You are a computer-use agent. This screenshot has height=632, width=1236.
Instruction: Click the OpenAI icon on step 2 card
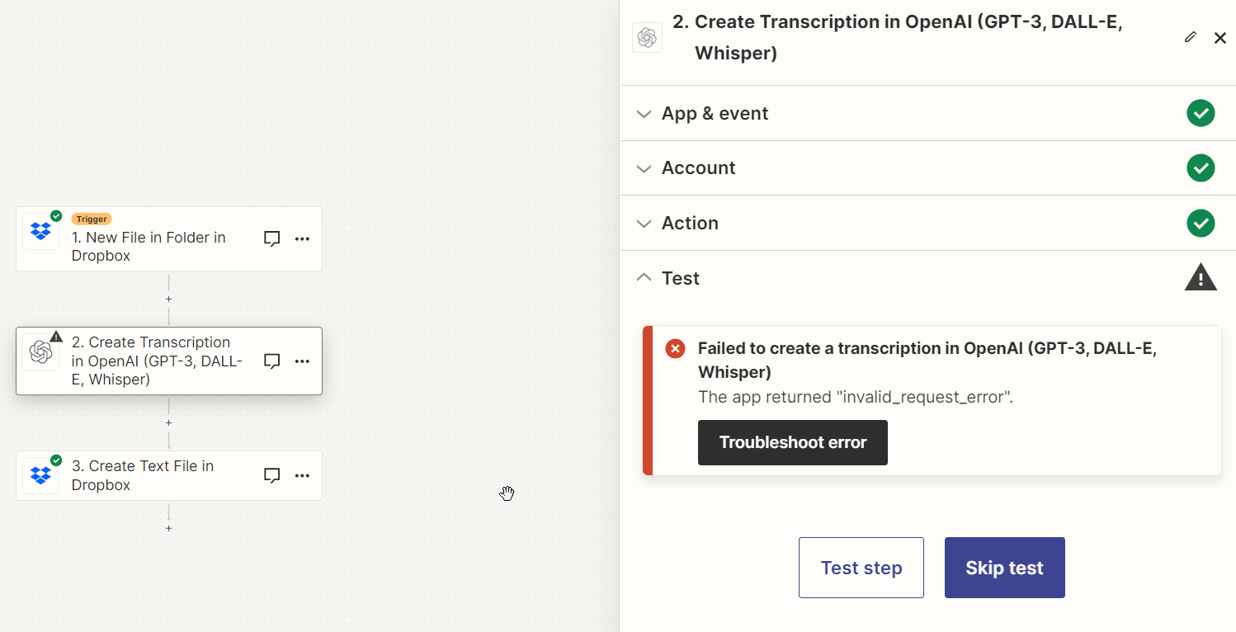(40, 352)
